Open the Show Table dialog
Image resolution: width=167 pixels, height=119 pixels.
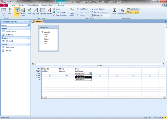[x=72, y=12]
